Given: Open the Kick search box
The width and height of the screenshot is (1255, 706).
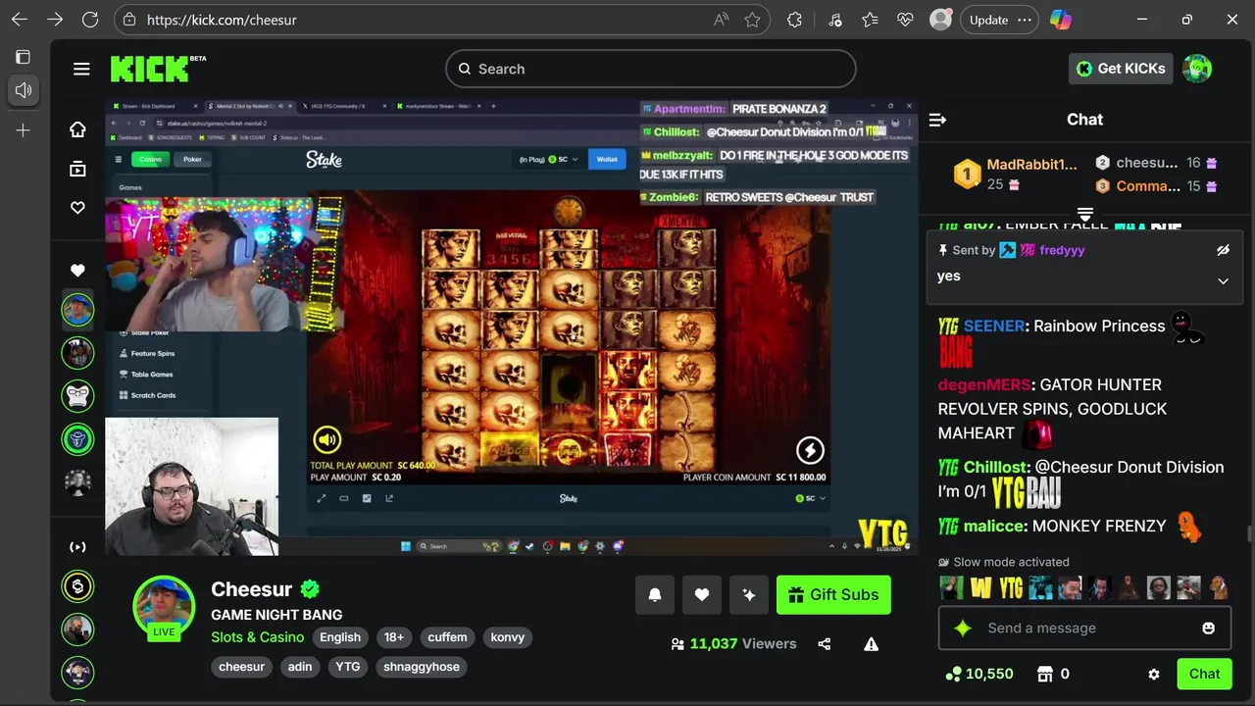Looking at the screenshot, I should point(651,69).
